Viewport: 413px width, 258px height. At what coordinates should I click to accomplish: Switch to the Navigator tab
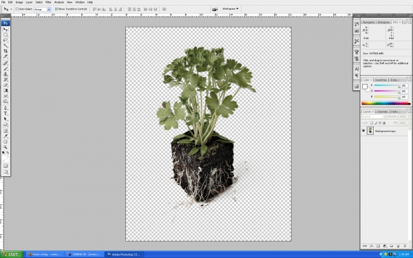pos(368,22)
